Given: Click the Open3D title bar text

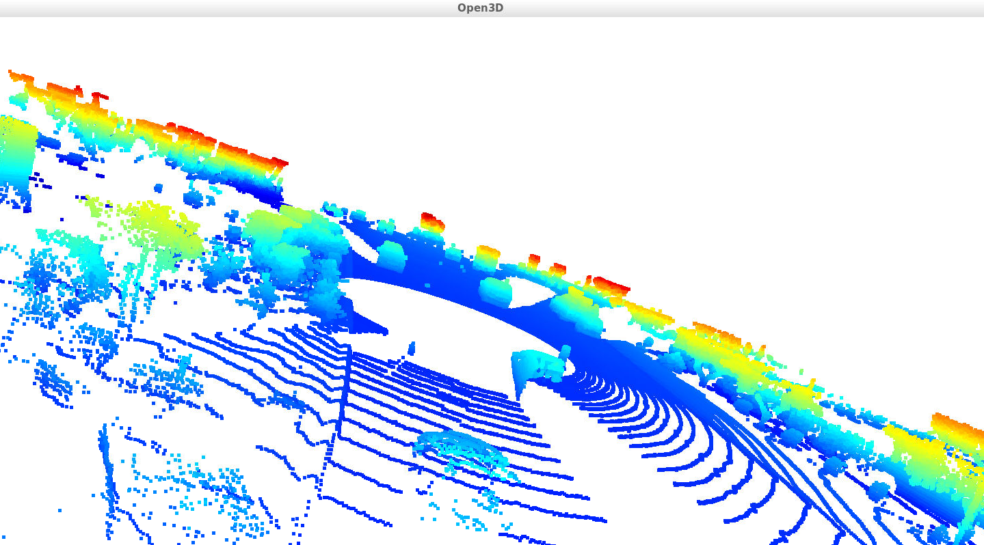Looking at the screenshot, I should [x=481, y=8].
